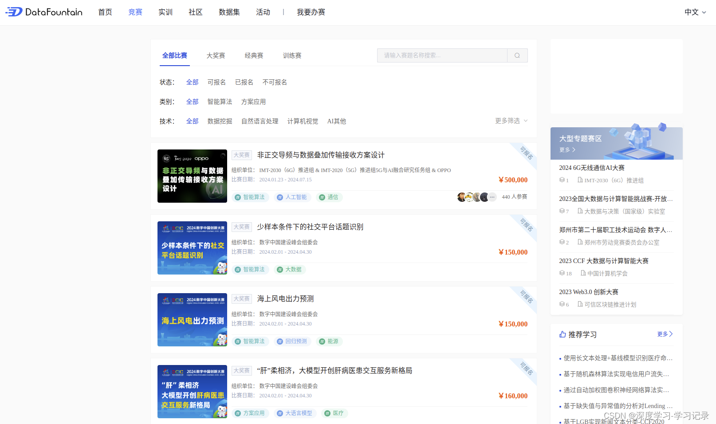Click 我要办赛 link
The height and width of the screenshot is (424, 716).
tap(311, 12)
